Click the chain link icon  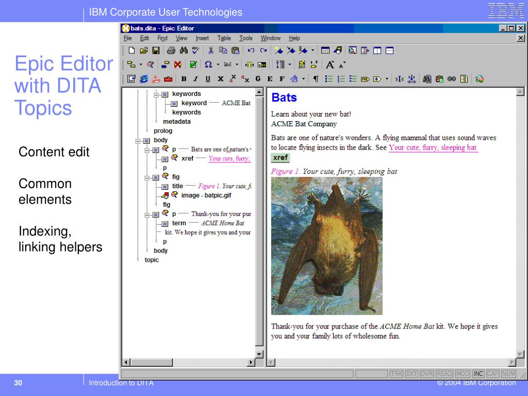452,79
